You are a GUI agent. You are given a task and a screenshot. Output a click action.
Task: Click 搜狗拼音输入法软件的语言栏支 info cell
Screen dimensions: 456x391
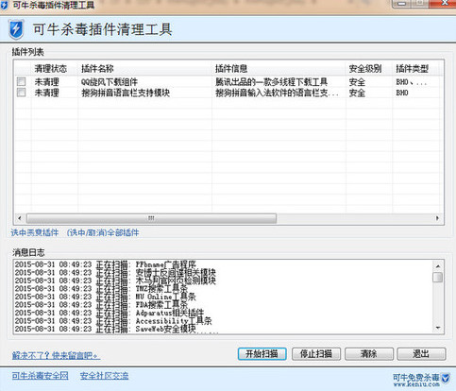pyautogui.click(x=277, y=93)
